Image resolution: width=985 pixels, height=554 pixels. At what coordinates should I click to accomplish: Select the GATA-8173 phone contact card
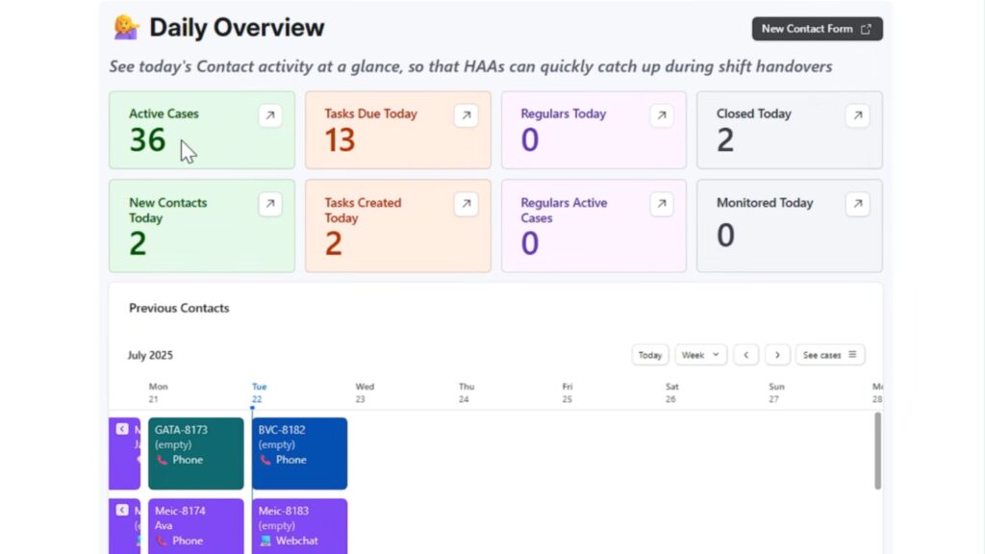pyautogui.click(x=195, y=453)
